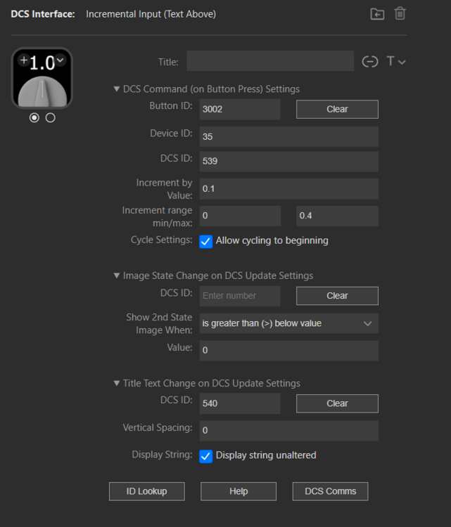Clear the Title Text Change DCS ID
This screenshot has width=451, height=527.
[337, 403]
